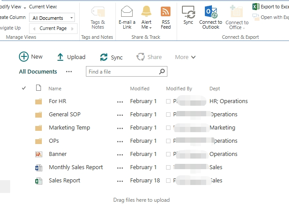Click the OPs folder icon
Image resolution: width=289 pixels, height=211 pixels.
(x=38, y=141)
